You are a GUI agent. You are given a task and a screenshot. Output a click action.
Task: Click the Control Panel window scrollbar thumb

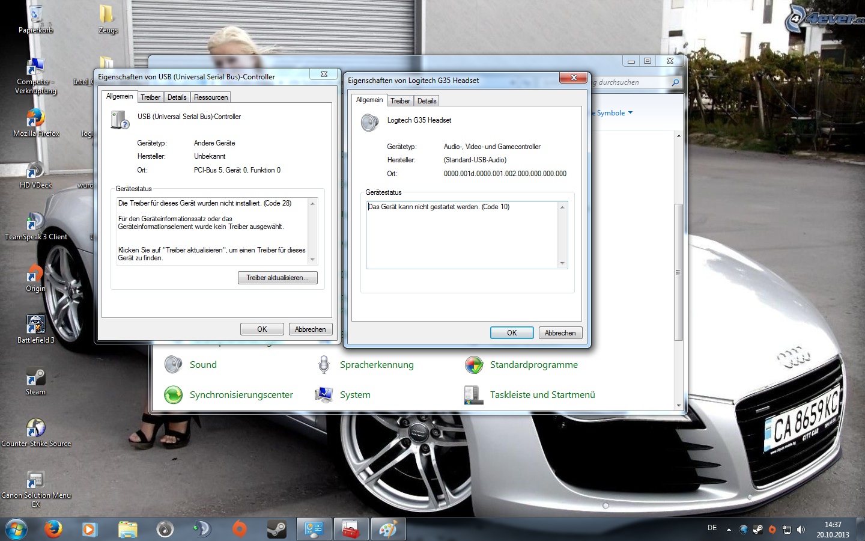pyautogui.click(x=678, y=272)
